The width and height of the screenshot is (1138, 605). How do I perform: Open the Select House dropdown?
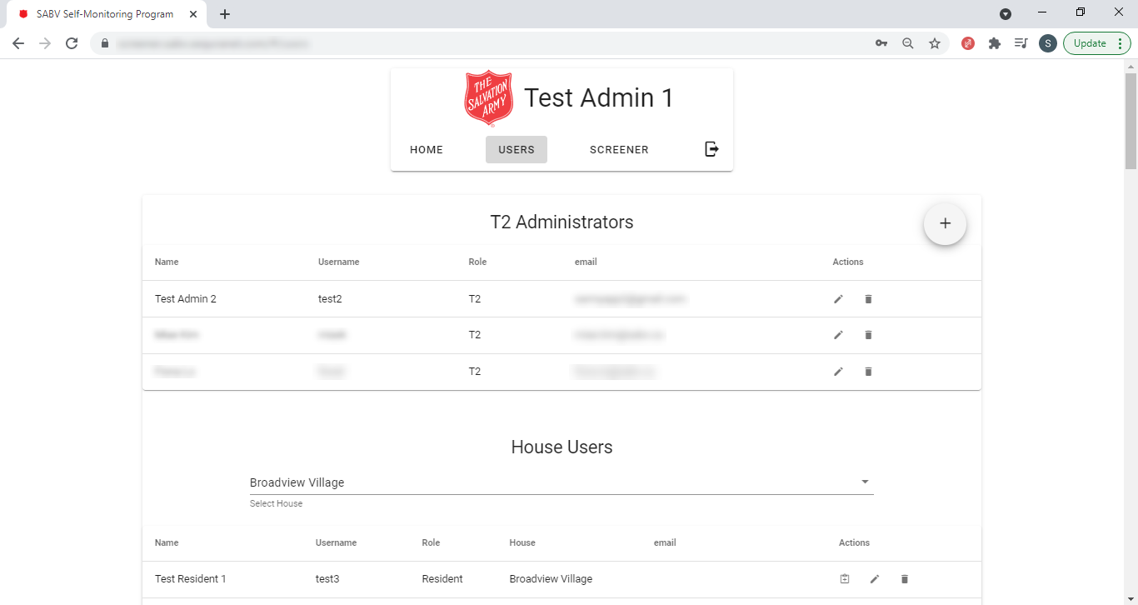562,482
